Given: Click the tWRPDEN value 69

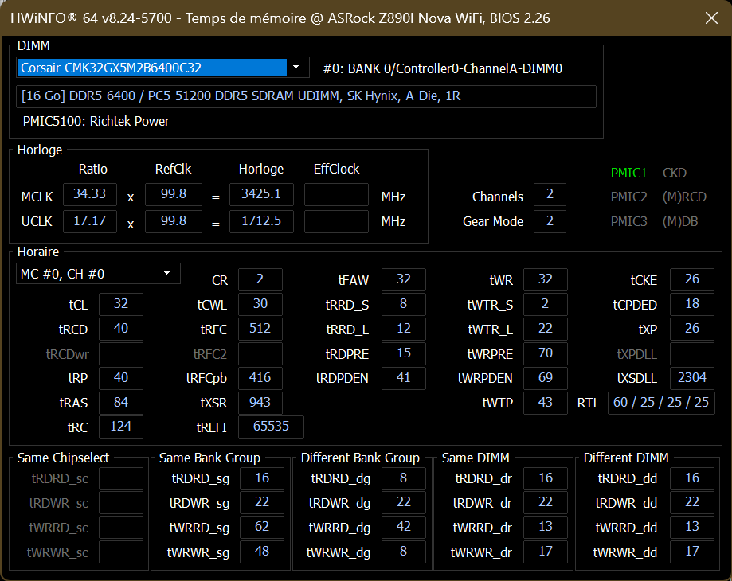Looking at the screenshot, I should (546, 378).
